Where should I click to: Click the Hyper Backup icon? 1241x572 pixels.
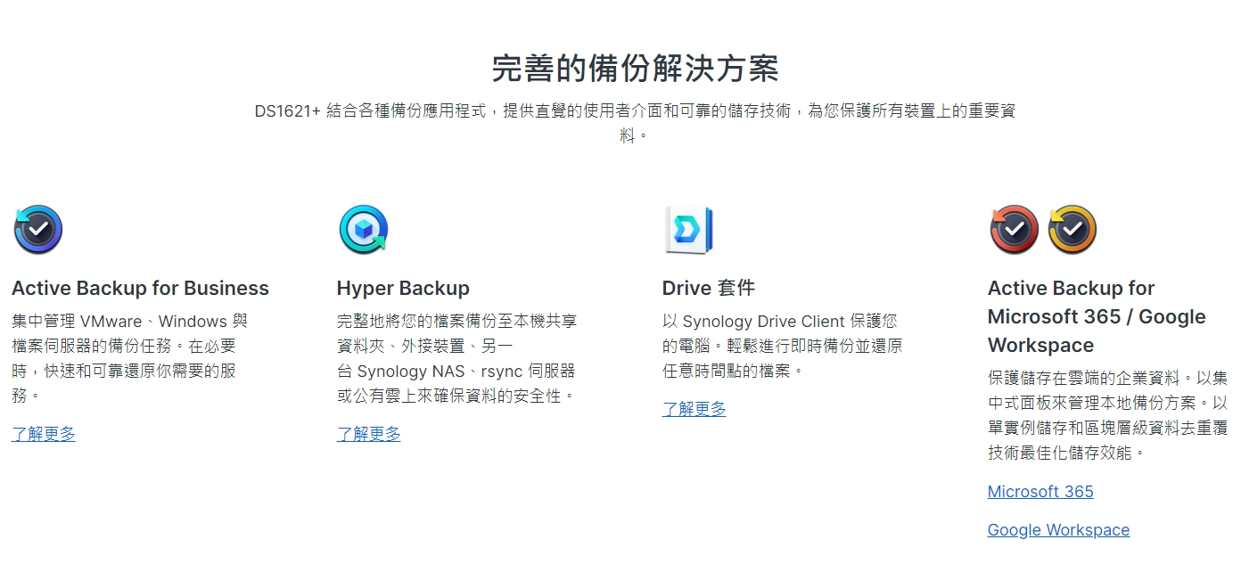coord(363,230)
